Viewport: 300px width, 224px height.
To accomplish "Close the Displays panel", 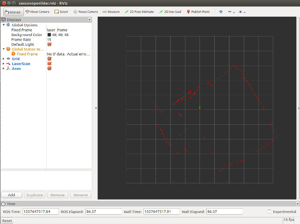I will 90,19.
